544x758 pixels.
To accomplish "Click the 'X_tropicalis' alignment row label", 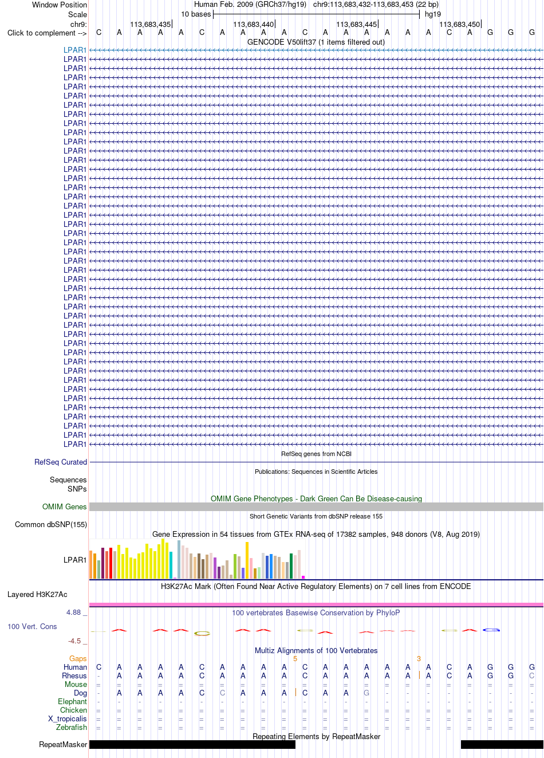I will coord(68,718).
